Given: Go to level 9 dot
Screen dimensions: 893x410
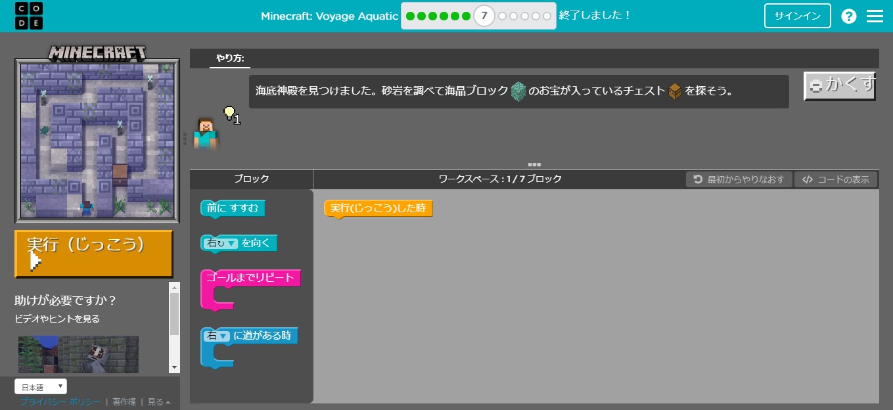Looking at the screenshot, I should pyautogui.click(x=514, y=16).
